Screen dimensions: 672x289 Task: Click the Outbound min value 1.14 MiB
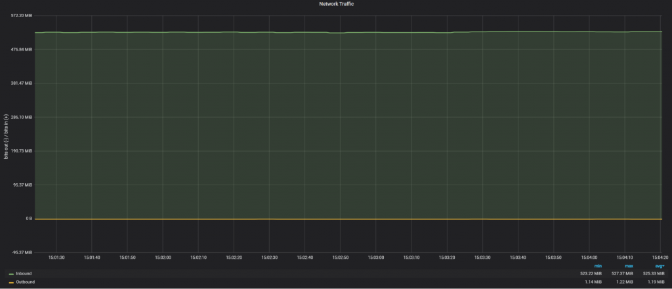[593, 282]
